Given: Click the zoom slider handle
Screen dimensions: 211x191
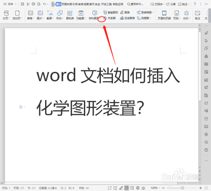Looking at the screenshot, I should click(182, 188).
